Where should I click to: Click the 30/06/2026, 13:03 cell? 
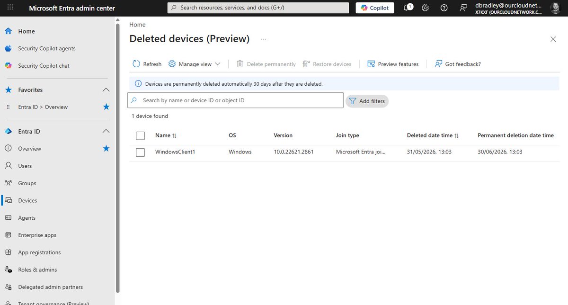point(500,152)
